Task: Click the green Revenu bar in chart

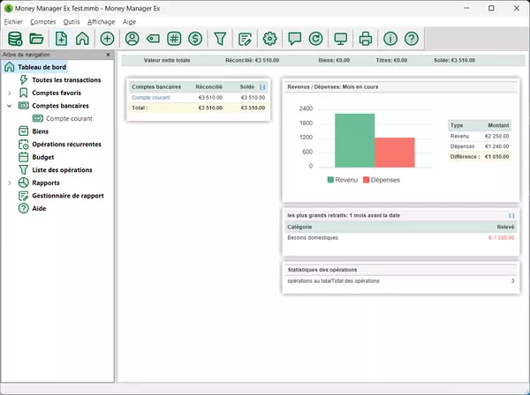Action: pos(355,141)
